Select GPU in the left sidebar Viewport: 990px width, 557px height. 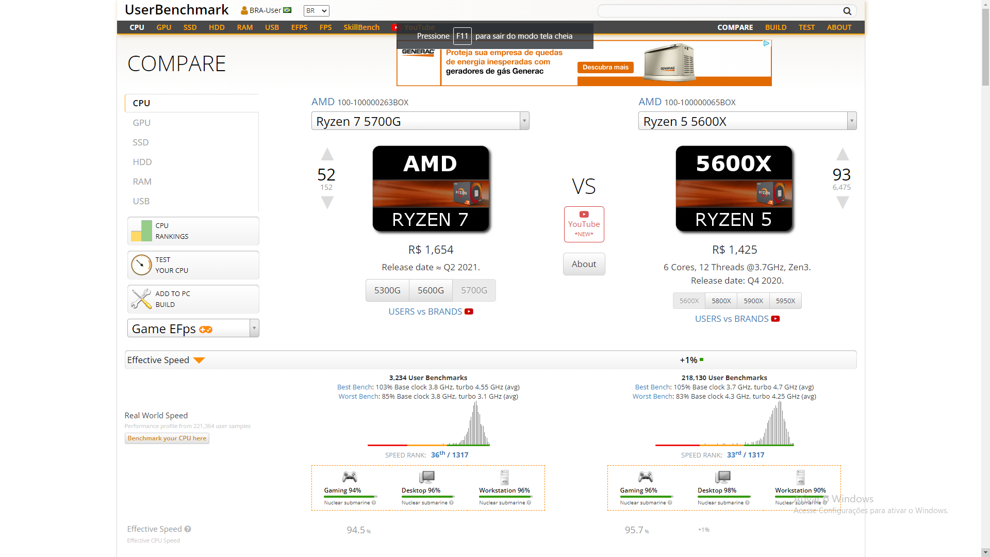click(x=142, y=123)
